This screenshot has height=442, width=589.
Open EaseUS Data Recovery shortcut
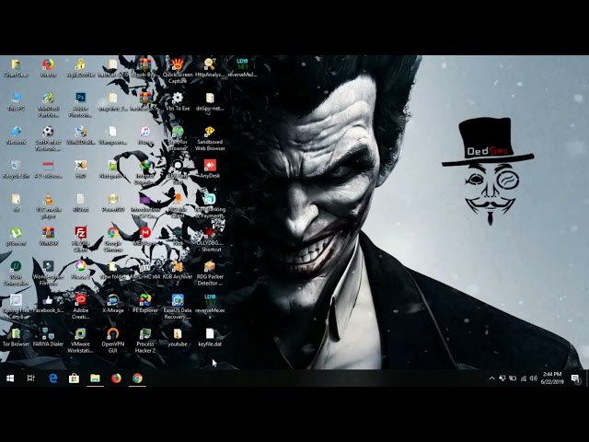click(x=178, y=307)
